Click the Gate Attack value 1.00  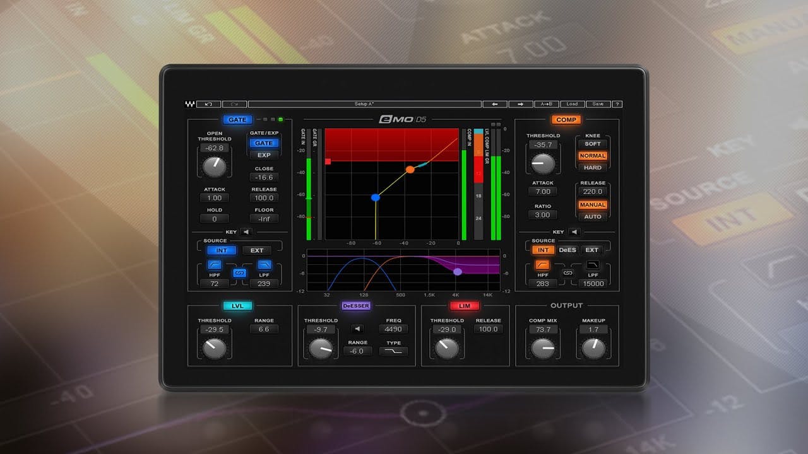tap(214, 198)
